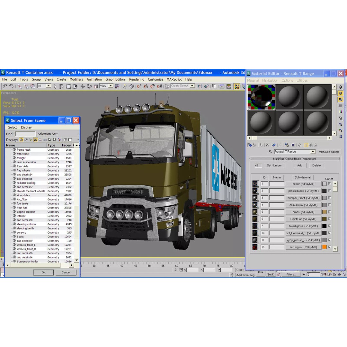Activate the Bind to Space Warp tool
This screenshot has width=347, height=347.
(33, 86)
